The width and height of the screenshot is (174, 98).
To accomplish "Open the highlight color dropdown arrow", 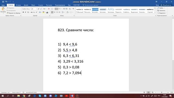I will 45,12.
